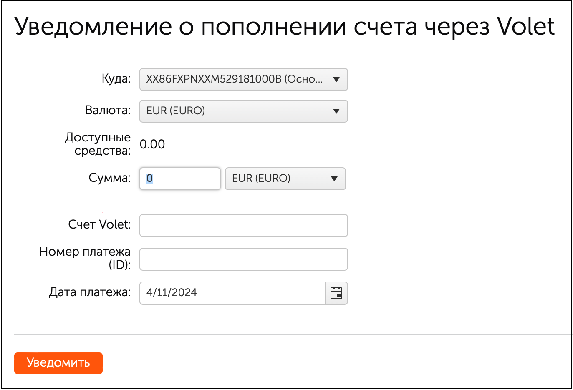Click the Сумма amount input field
Viewport: 573px width, 390px height.
[180, 179]
